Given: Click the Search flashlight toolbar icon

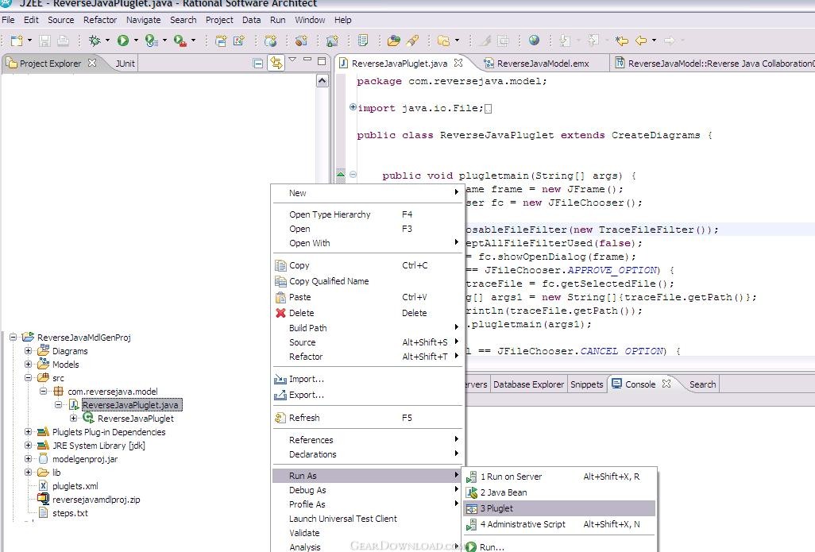Looking at the screenshot, I should point(413,41).
